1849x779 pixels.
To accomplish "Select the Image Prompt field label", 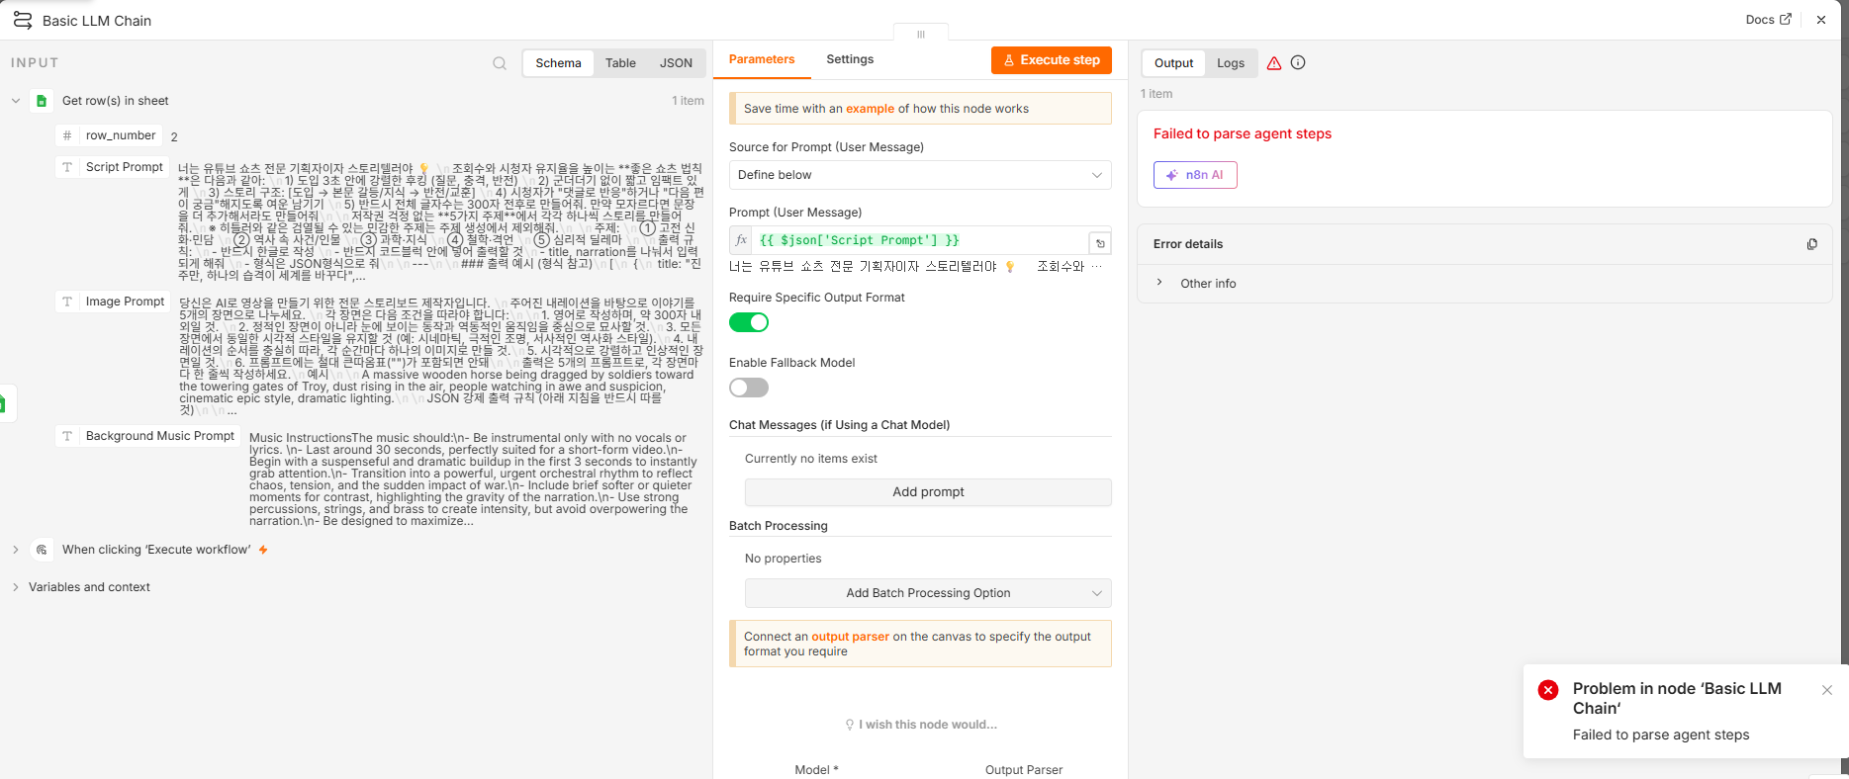I will tap(125, 302).
